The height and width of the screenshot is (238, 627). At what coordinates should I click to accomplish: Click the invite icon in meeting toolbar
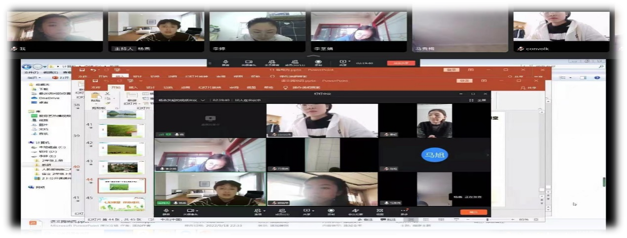click(x=258, y=211)
